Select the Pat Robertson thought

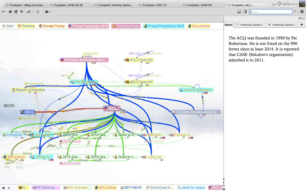[84, 82]
